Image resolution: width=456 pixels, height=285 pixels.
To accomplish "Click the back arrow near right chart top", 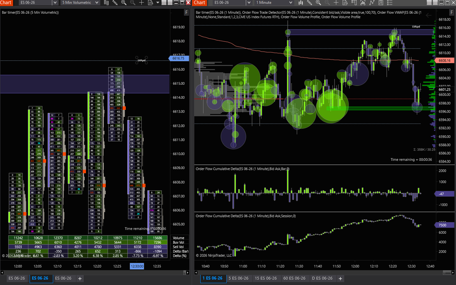I will pyautogui.click(x=429, y=15).
